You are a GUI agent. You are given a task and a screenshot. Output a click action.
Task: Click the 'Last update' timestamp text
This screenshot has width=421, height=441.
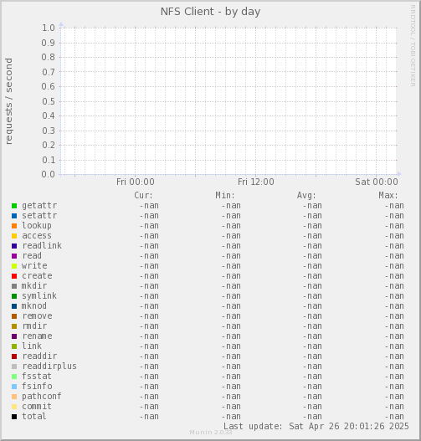click(316, 427)
